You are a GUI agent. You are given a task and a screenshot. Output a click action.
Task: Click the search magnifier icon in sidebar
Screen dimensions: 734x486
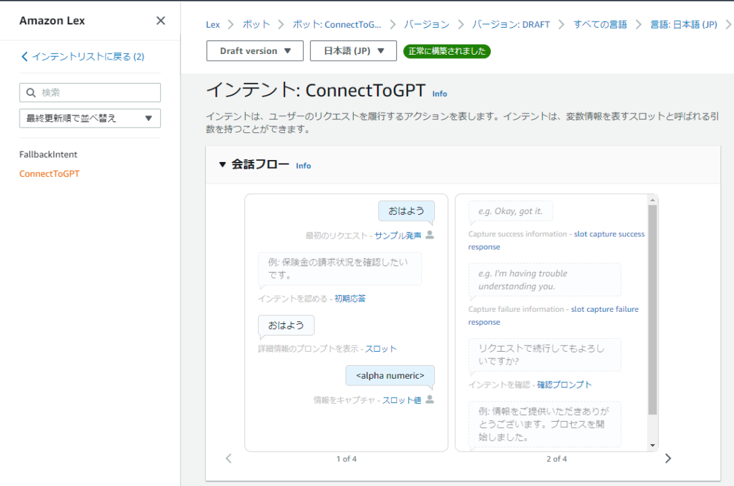pos(32,92)
